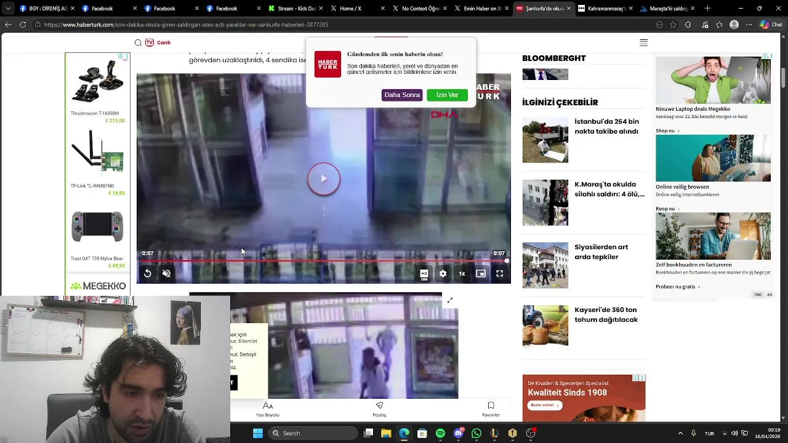This screenshot has height=443, width=788.
Task: Open the Thrustmaster T-16000M ad product
Action: tap(97, 91)
